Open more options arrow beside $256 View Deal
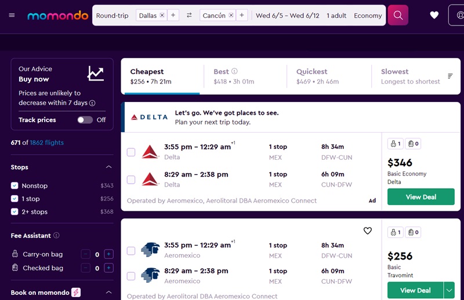 pos(449,290)
